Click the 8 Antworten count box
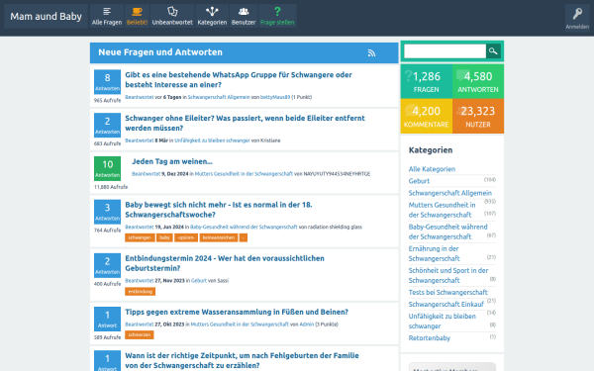This screenshot has height=371, width=594. [107, 82]
